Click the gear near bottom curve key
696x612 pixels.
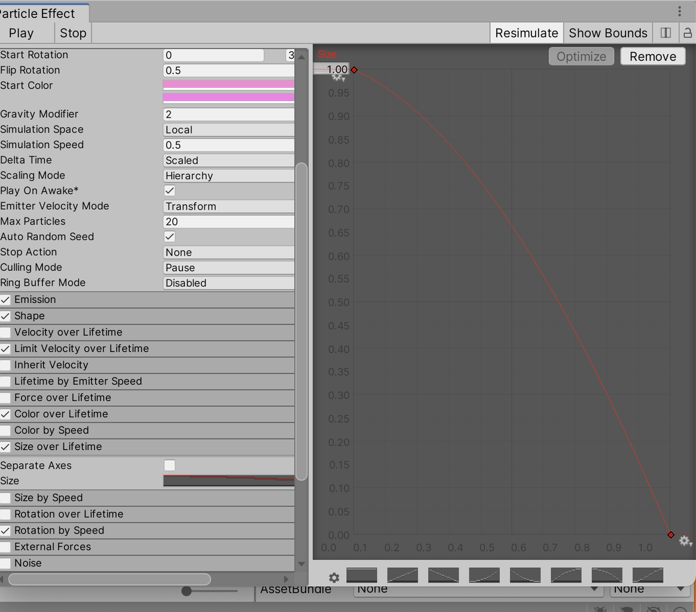tap(685, 540)
